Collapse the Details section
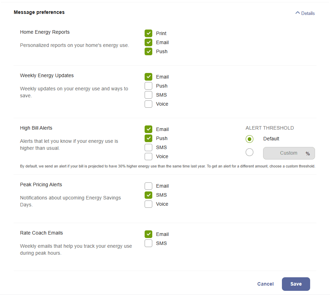The width and height of the screenshot is (330, 295). pyautogui.click(x=305, y=13)
